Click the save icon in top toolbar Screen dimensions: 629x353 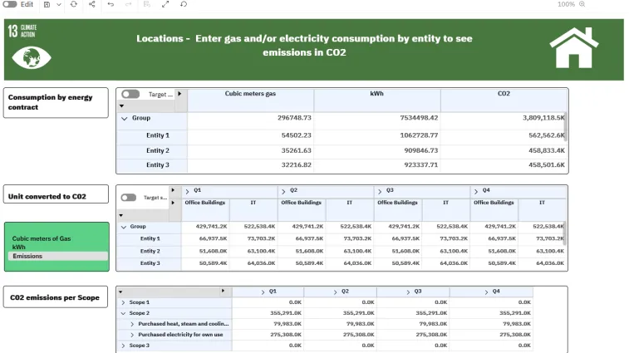point(47,4)
